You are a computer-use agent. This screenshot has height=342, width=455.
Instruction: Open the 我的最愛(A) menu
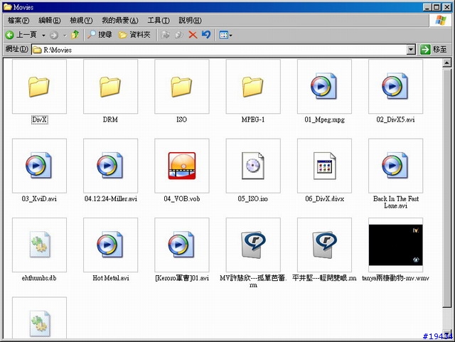[x=120, y=21]
